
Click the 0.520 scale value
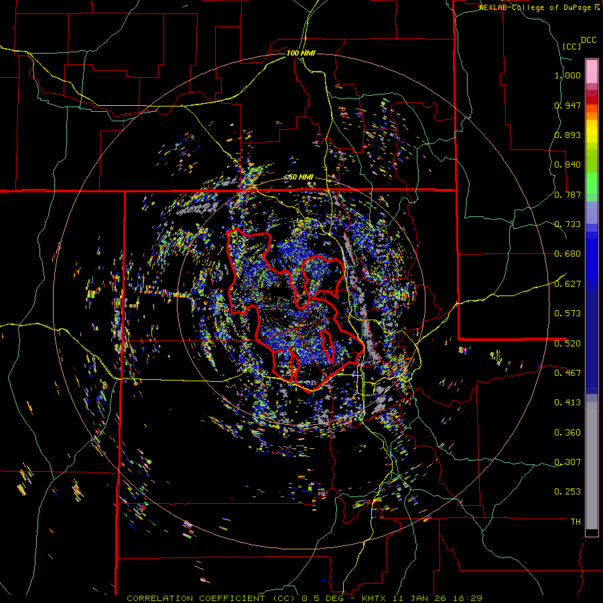(567, 344)
